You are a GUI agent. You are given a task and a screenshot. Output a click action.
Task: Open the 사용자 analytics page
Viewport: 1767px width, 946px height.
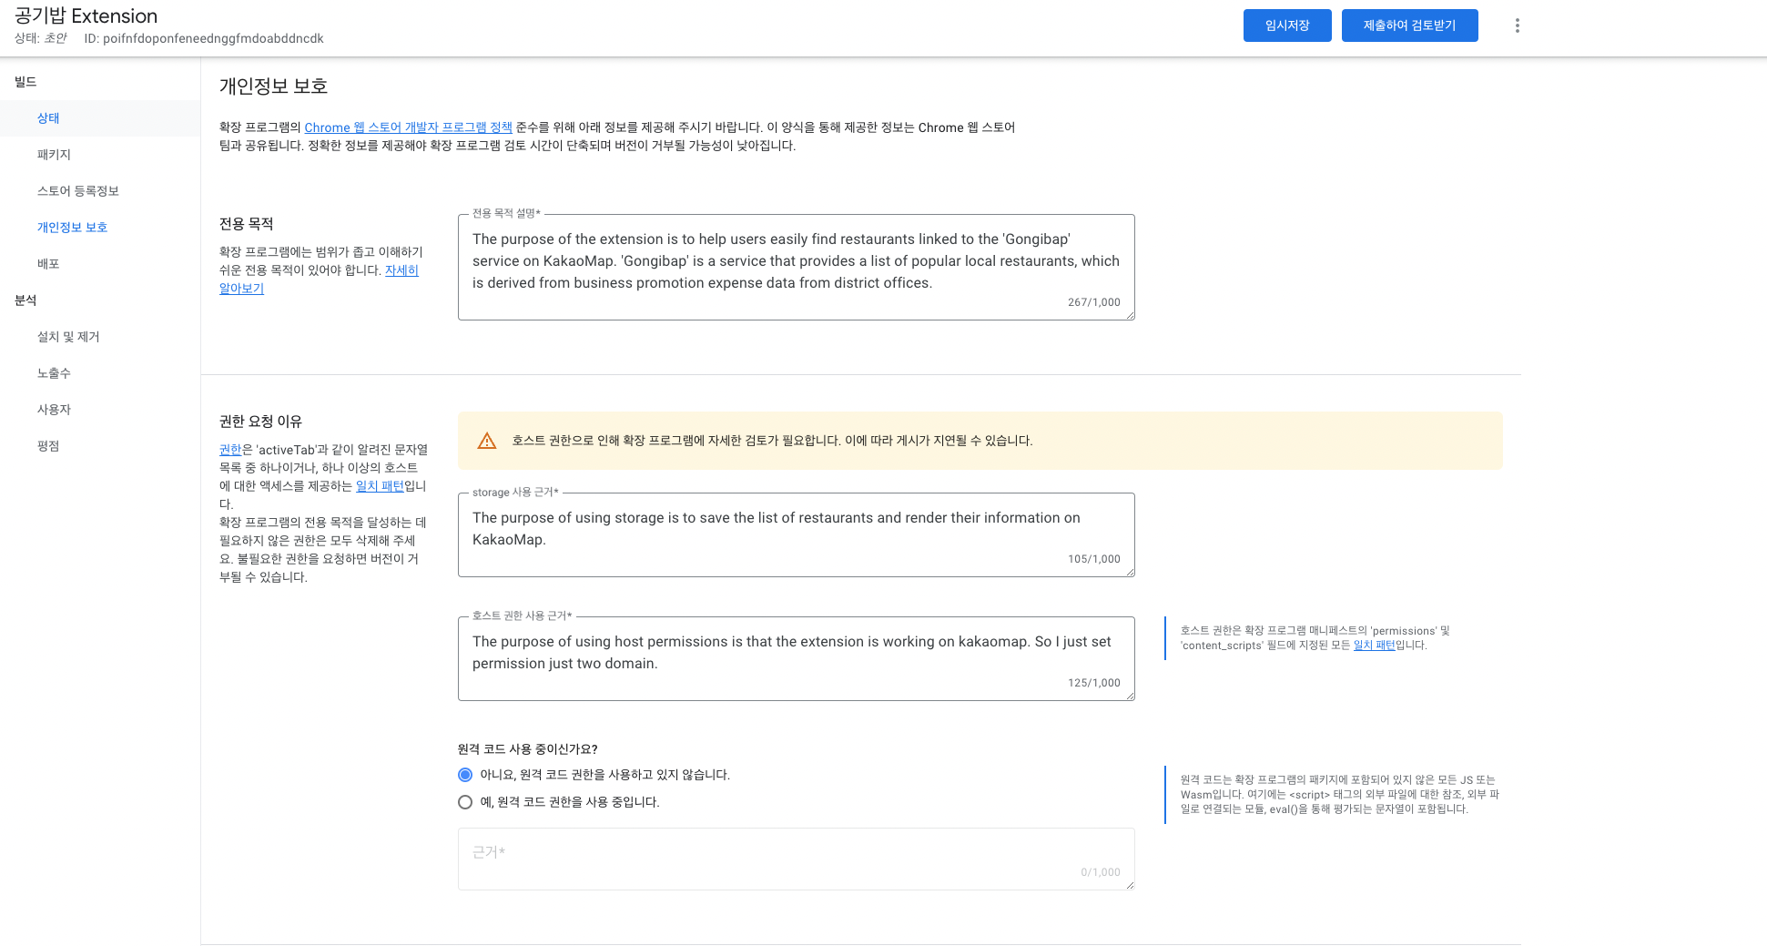pyautogui.click(x=54, y=410)
